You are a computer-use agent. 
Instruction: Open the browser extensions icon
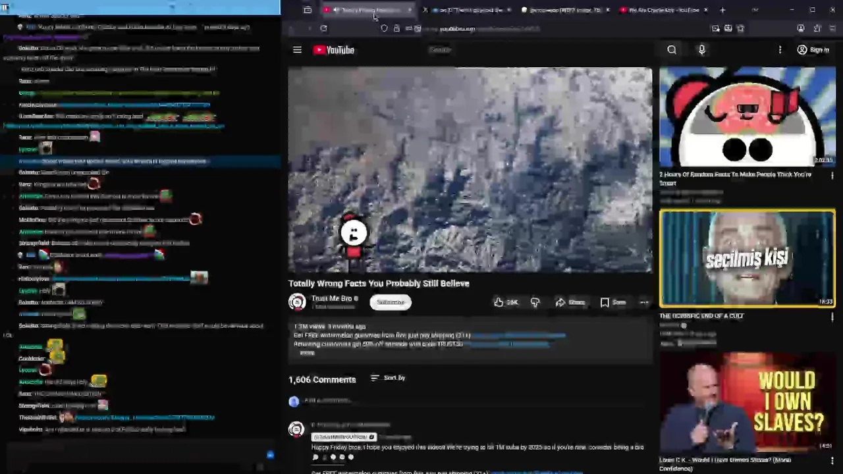point(817,28)
